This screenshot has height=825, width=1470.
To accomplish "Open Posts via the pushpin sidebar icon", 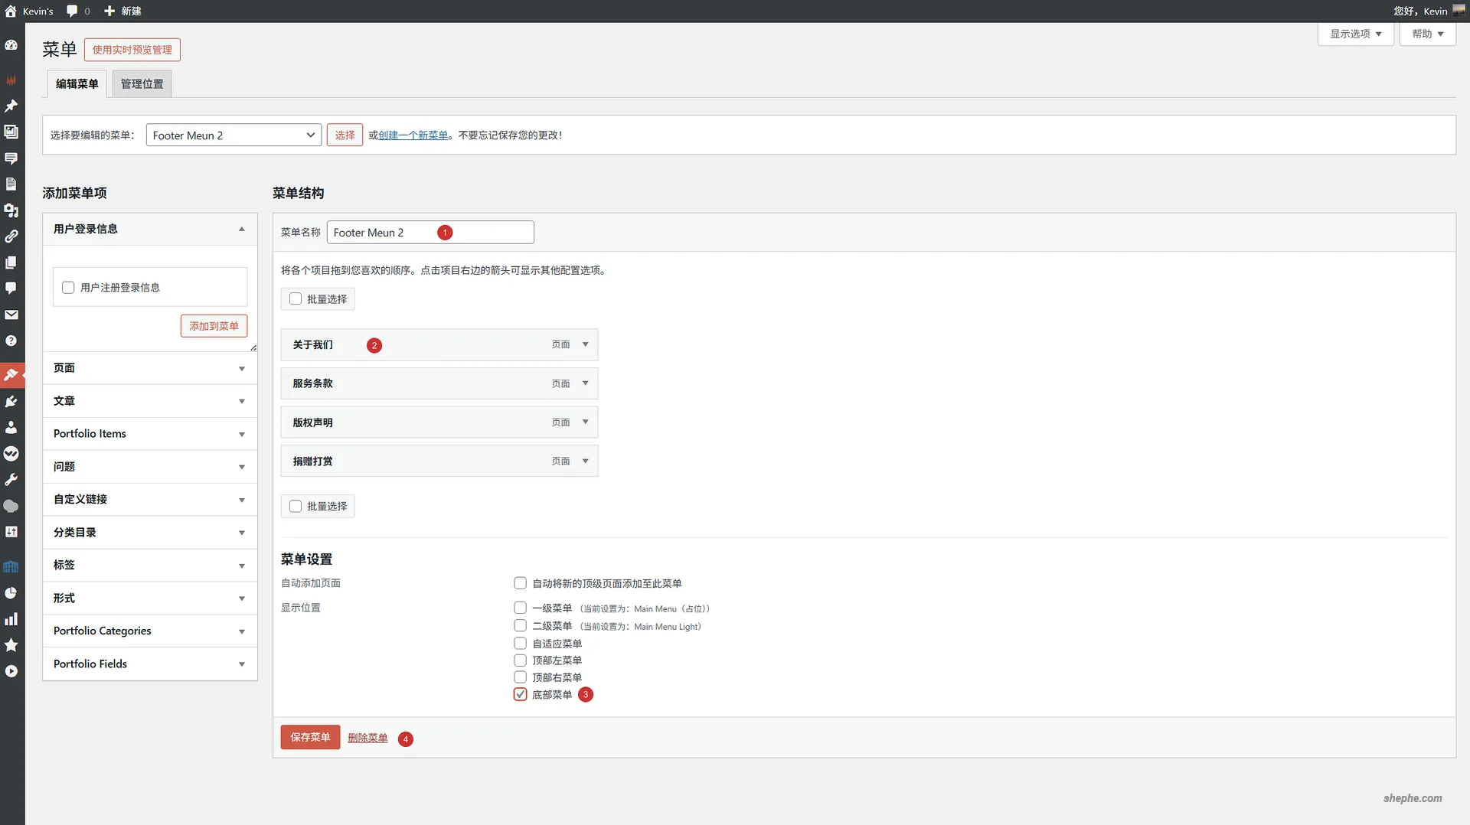I will 11,106.
